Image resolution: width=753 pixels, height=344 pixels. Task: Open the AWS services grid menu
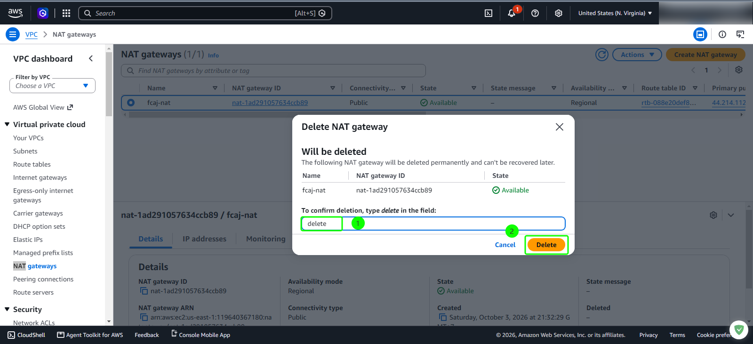click(x=66, y=13)
